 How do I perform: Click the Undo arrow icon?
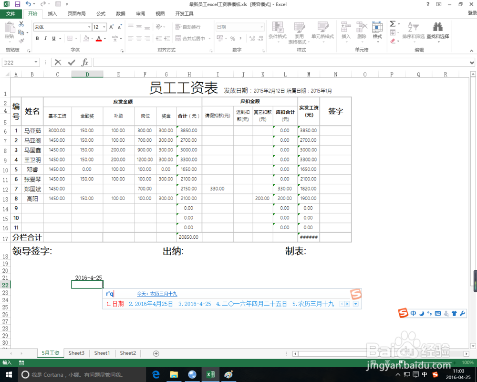pyautogui.click(x=28, y=4)
